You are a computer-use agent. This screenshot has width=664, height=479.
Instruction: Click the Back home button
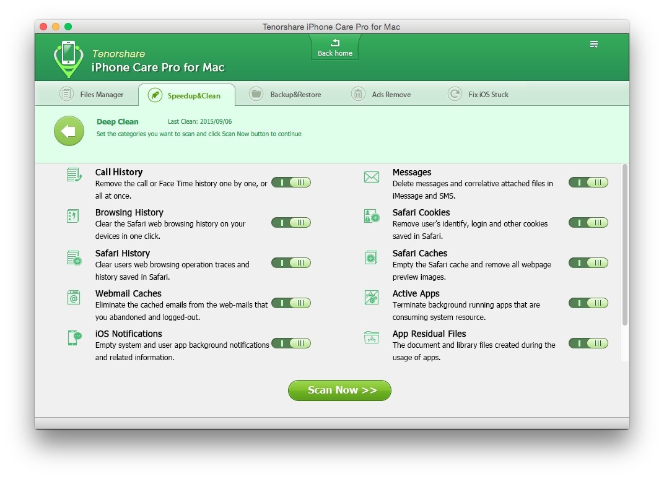335,48
